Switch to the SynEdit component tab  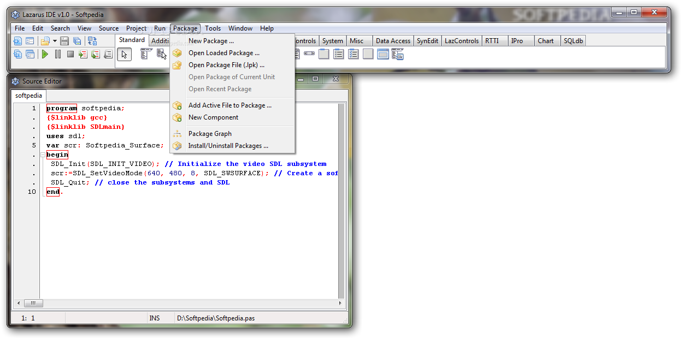click(x=427, y=41)
